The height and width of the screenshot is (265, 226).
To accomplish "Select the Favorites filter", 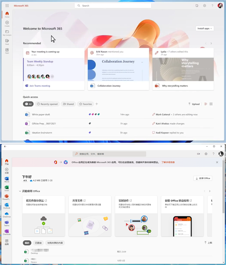I will click(x=86, y=104).
